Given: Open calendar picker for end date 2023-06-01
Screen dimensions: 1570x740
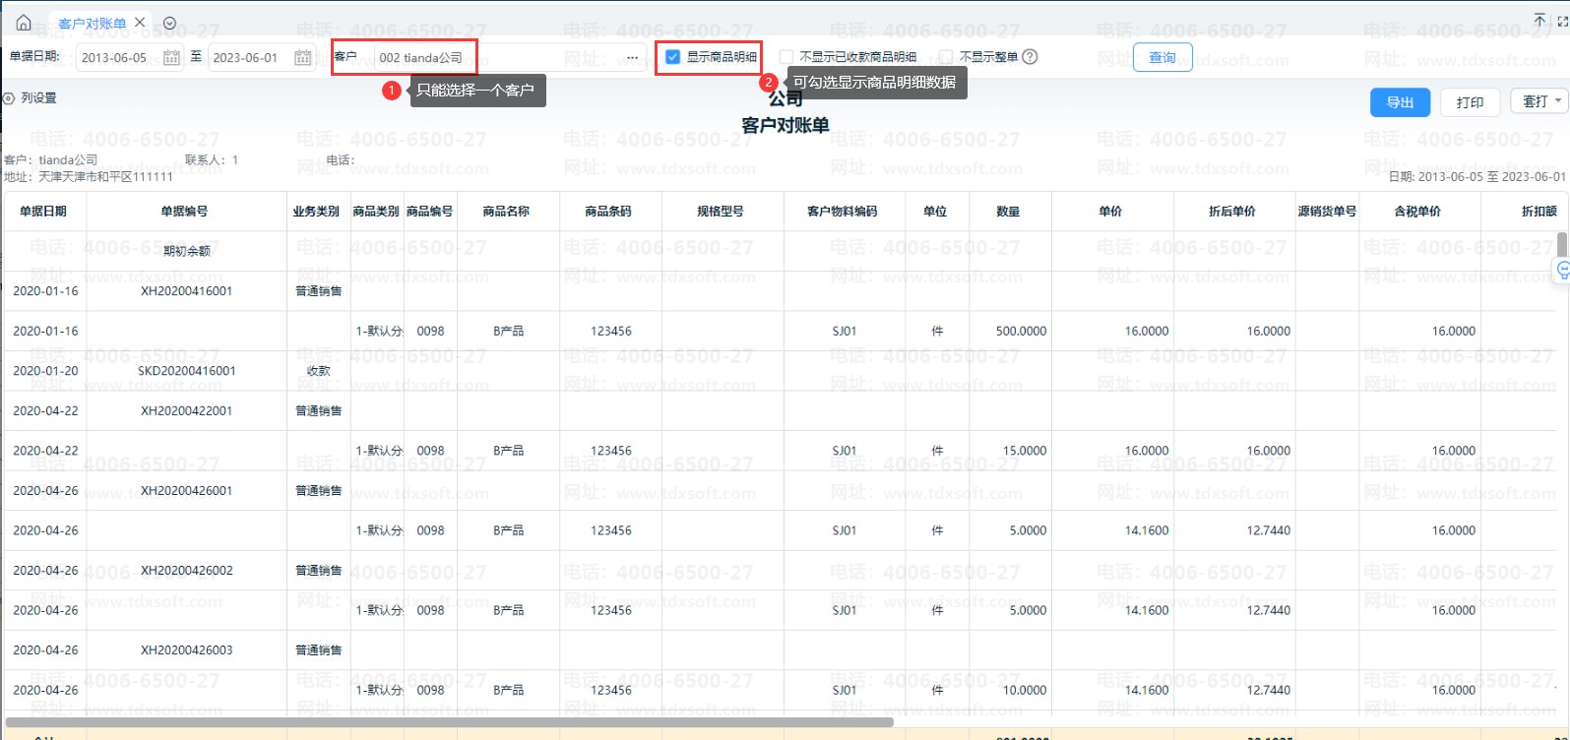Looking at the screenshot, I should click(x=303, y=58).
